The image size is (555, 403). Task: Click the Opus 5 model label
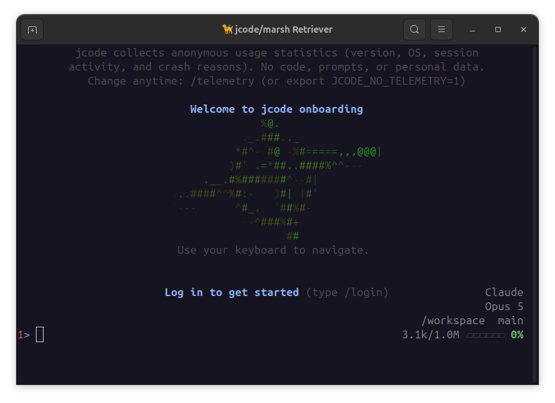tap(504, 306)
